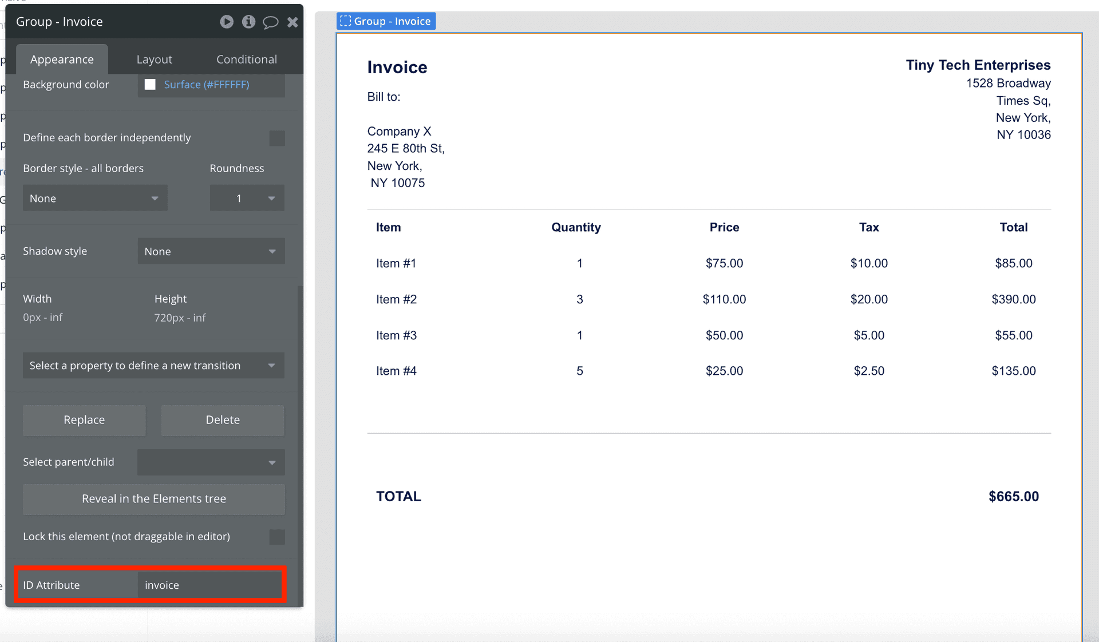Open the new transition property dropdown

153,365
